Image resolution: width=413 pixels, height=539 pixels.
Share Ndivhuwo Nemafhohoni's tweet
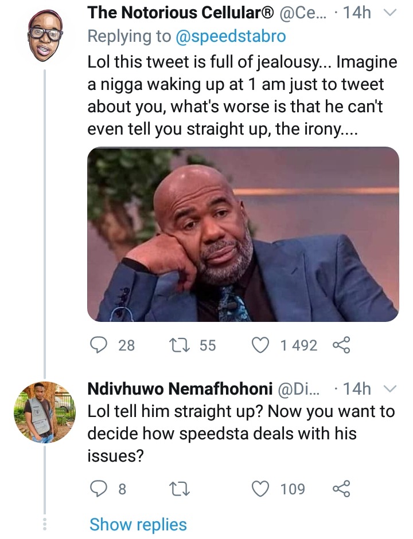coord(341,489)
